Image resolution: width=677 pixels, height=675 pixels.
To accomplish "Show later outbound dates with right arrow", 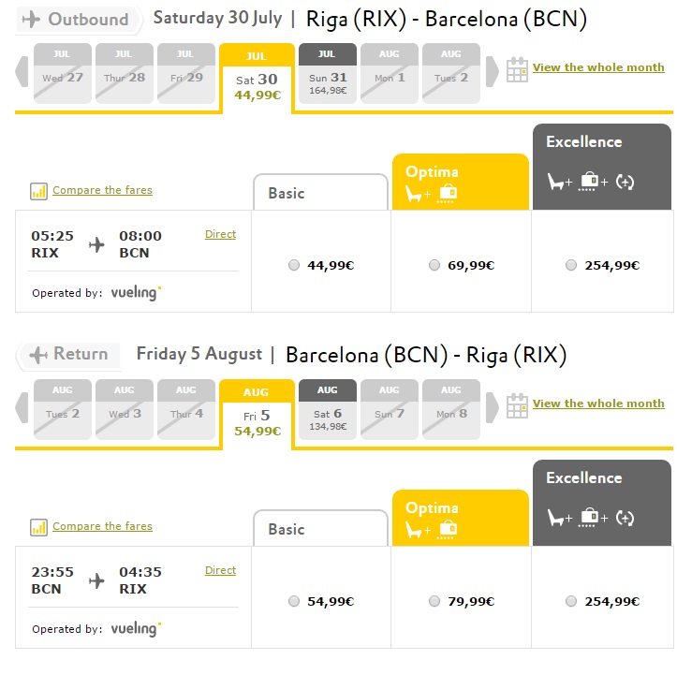I will pyautogui.click(x=493, y=72).
